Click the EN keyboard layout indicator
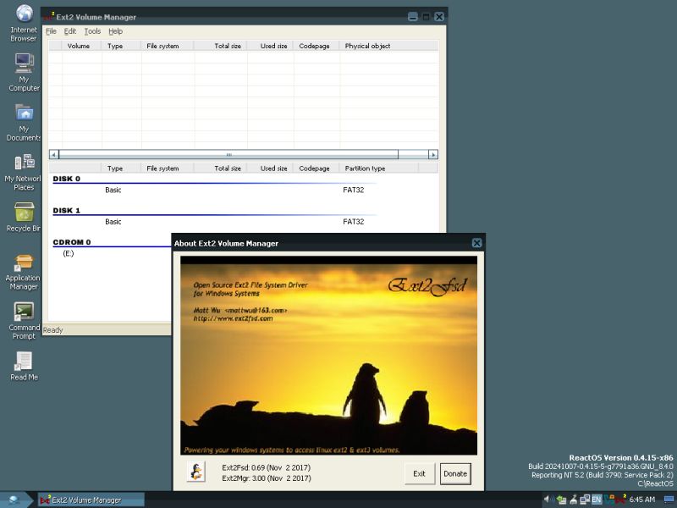The image size is (677, 508). (x=596, y=498)
